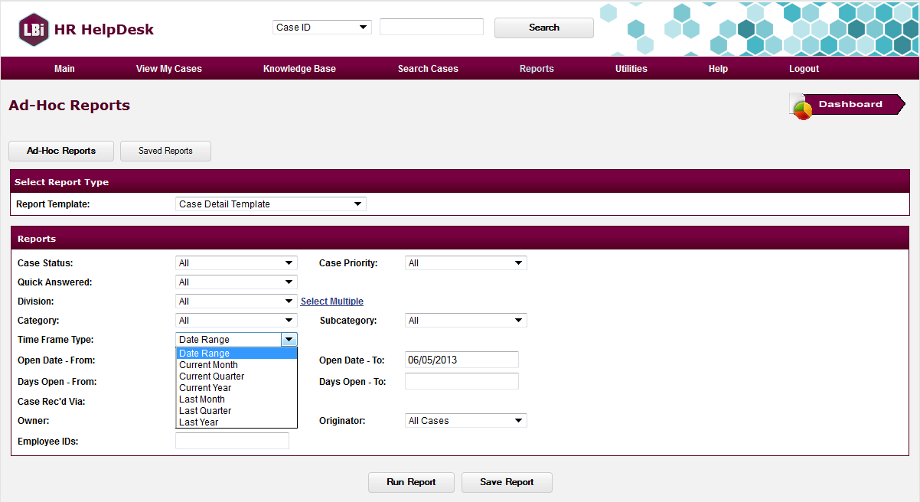Open Subcategory dropdown
The height and width of the screenshot is (502, 920).
pyautogui.click(x=466, y=321)
